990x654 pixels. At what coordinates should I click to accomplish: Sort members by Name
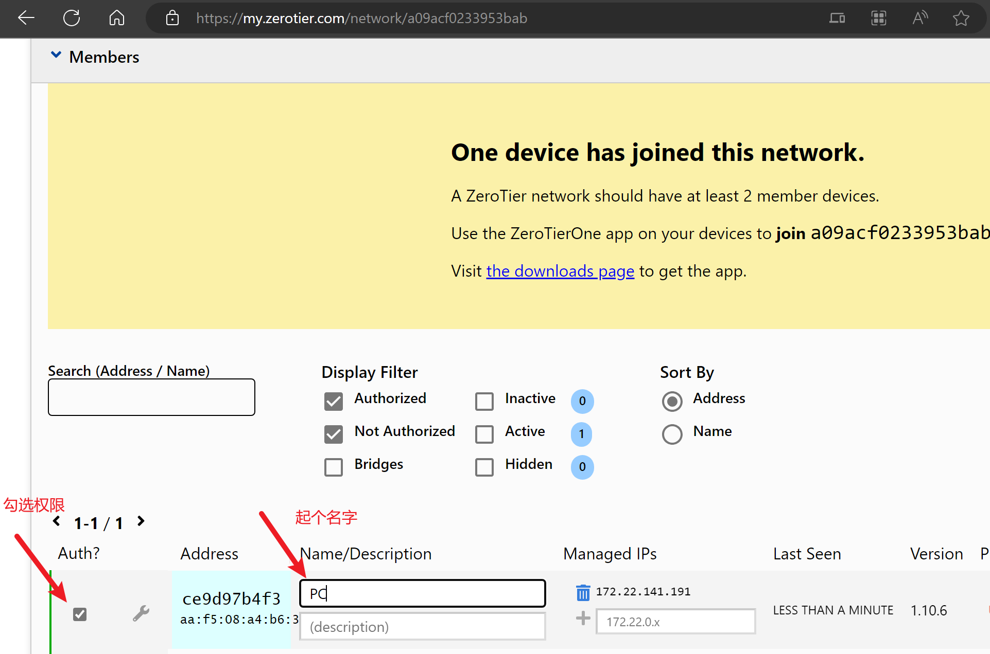672,434
